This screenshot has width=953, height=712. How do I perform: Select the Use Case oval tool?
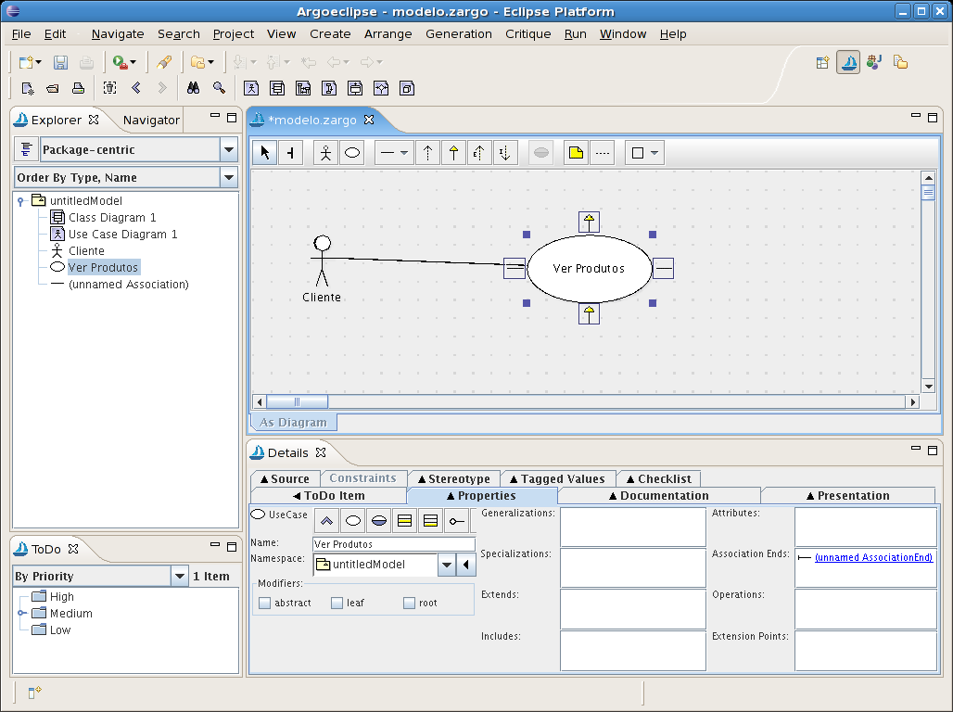point(352,151)
